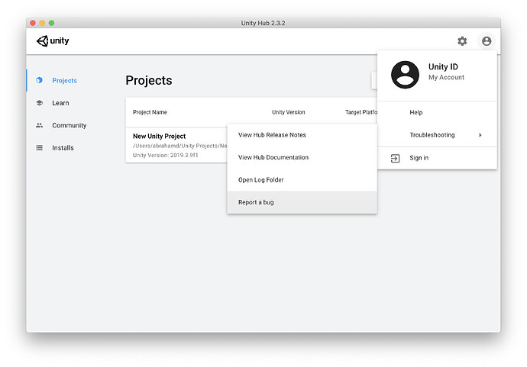Click the Learn graduation cap icon
527x367 pixels.
pos(39,103)
